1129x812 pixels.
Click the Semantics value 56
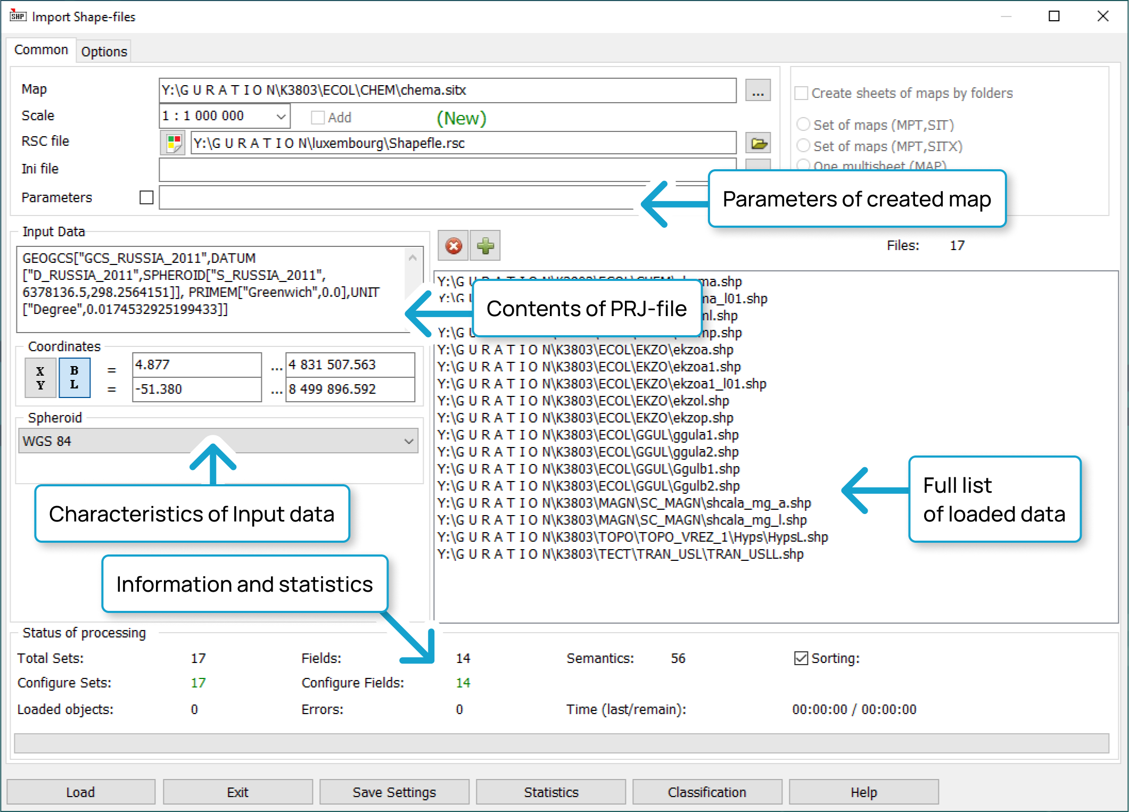678,658
